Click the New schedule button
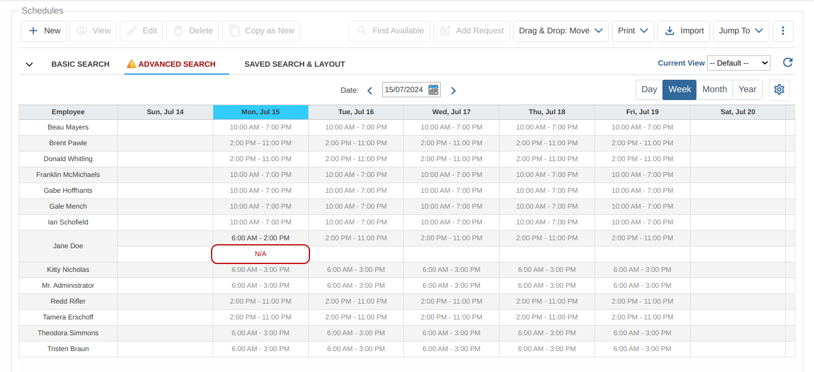814x372 pixels. [44, 31]
